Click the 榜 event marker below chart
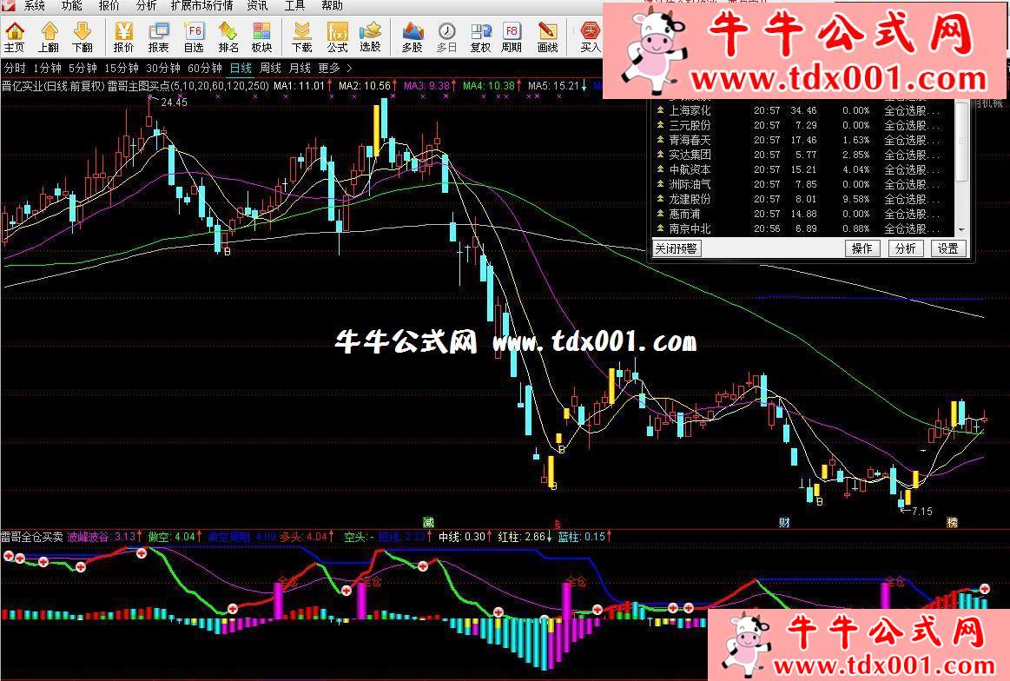 pyautogui.click(x=952, y=522)
